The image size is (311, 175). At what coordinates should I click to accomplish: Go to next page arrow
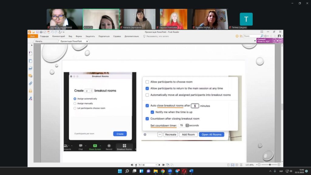tap(159, 165)
